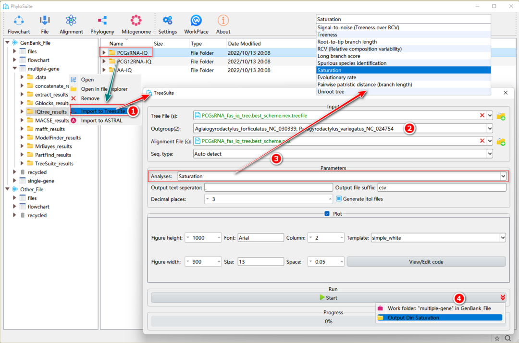Click the Work folder bag icon

pyautogui.click(x=380, y=308)
